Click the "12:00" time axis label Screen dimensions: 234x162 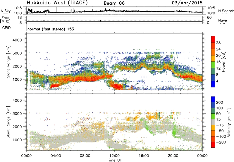(x=114, y=156)
